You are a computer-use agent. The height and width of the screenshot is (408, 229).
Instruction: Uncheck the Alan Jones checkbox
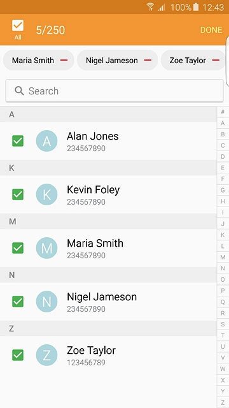coord(18,141)
